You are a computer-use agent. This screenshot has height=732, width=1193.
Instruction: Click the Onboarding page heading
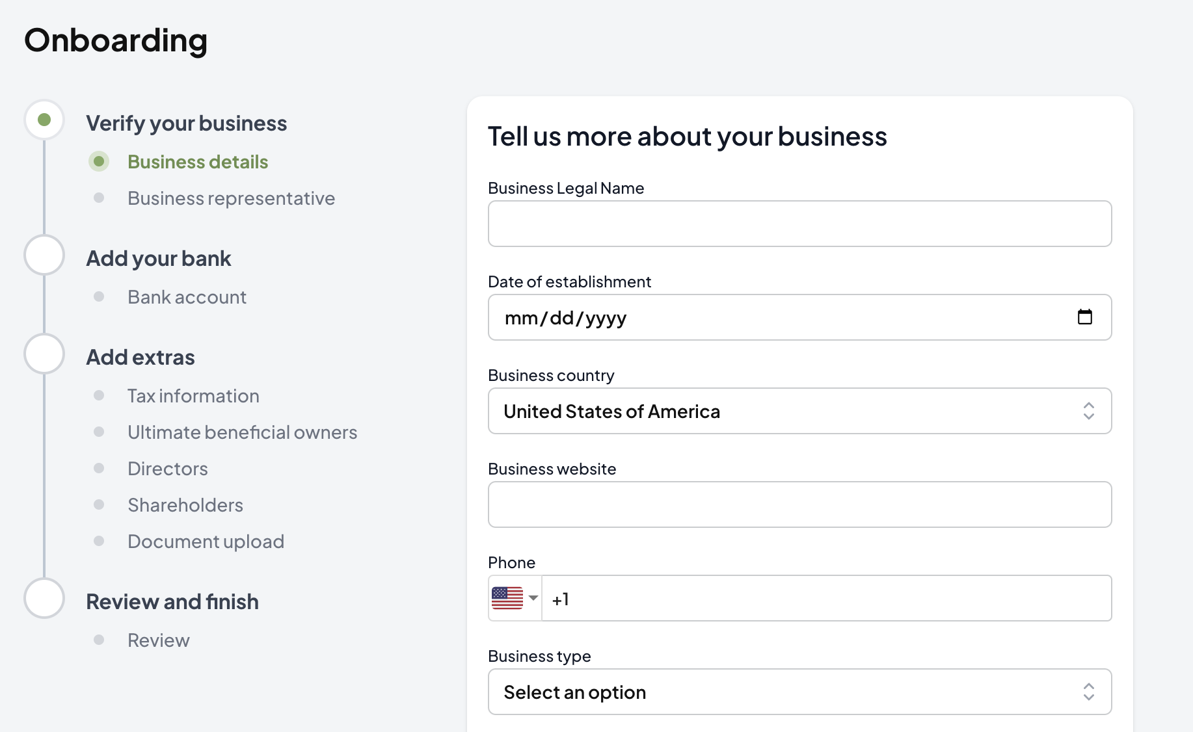116,40
